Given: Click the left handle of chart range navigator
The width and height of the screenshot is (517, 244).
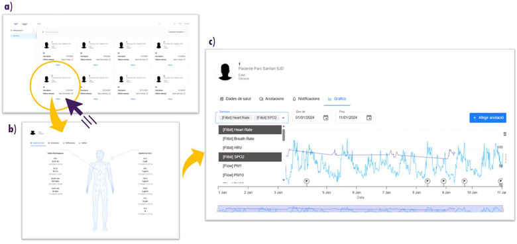Looking at the screenshot, I should pos(217,210).
